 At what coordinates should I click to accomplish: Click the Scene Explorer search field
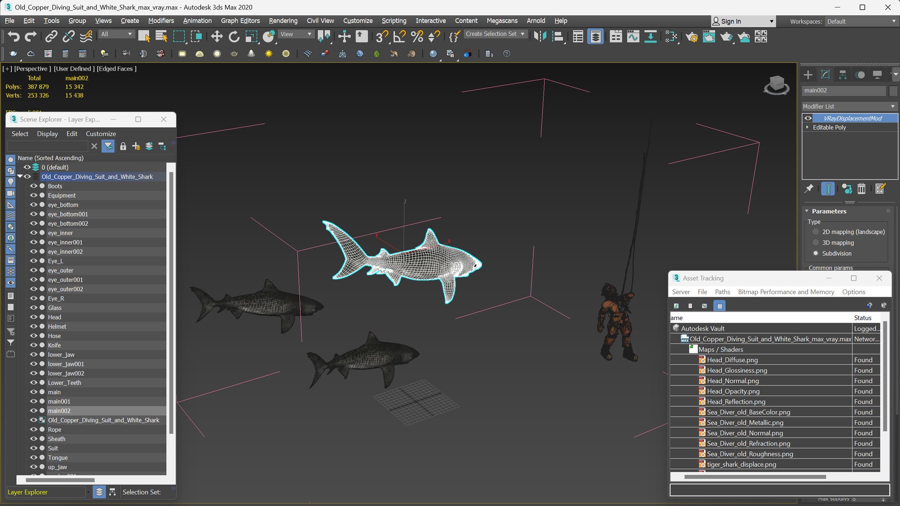tap(47, 146)
